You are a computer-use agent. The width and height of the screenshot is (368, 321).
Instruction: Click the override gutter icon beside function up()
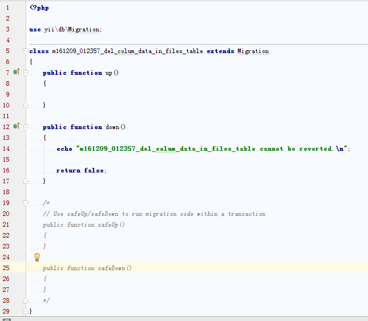16,71
